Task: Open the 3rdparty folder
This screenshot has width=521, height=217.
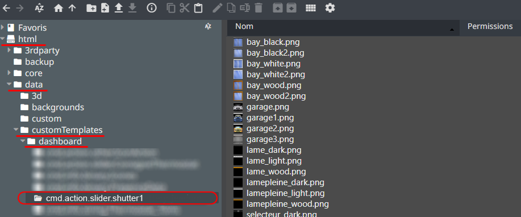Action: click(x=42, y=51)
